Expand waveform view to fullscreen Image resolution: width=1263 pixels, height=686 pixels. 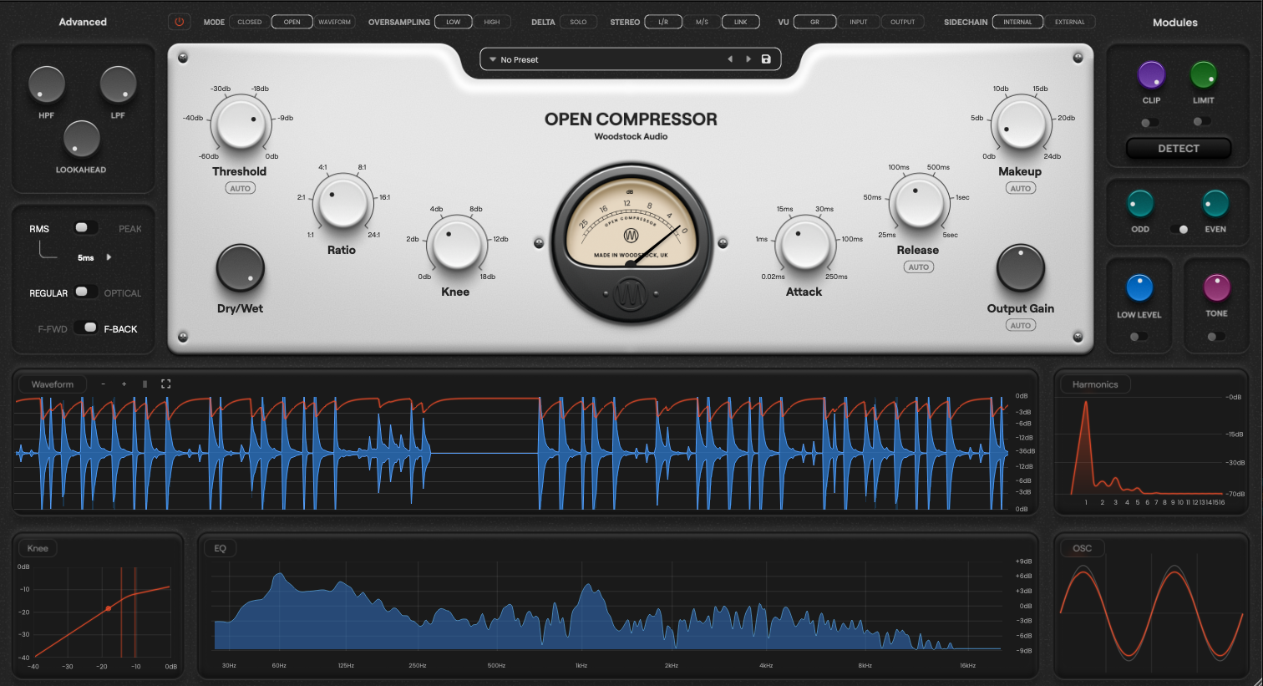tap(165, 384)
